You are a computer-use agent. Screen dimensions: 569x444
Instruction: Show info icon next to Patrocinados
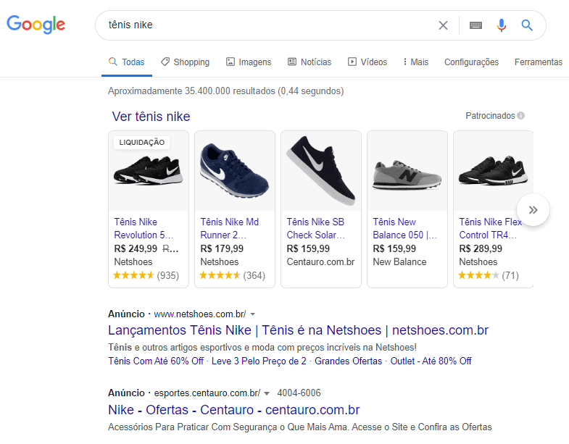520,116
